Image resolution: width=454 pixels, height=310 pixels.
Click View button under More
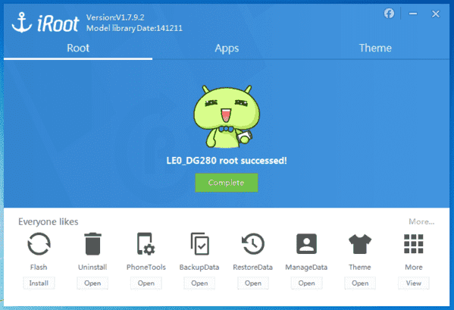[414, 283]
